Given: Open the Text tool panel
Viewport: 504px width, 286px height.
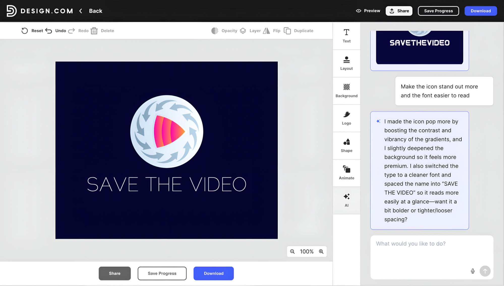Looking at the screenshot, I should [346, 36].
